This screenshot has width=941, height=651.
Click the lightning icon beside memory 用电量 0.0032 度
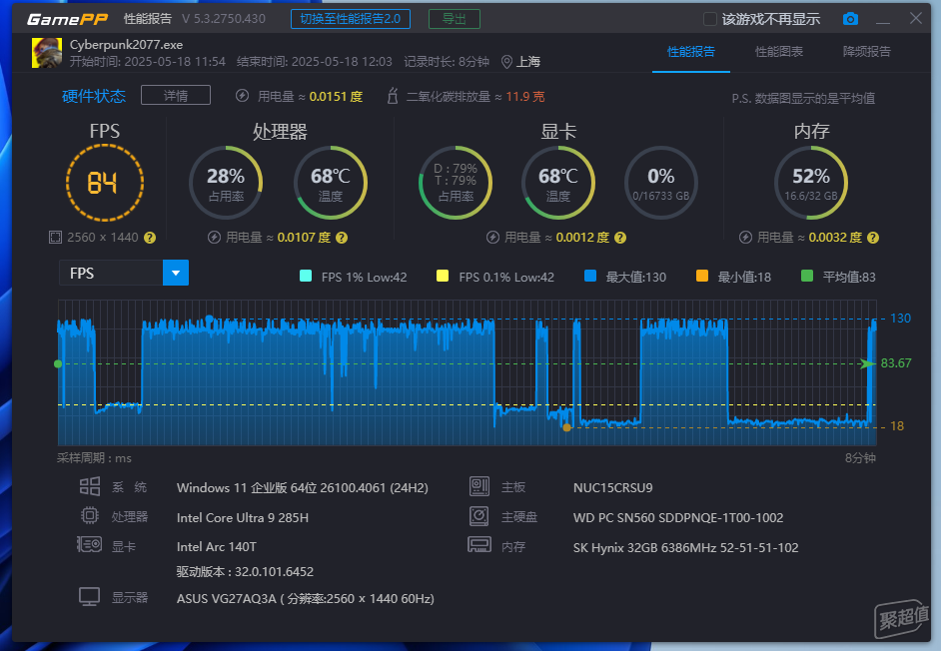coord(745,238)
